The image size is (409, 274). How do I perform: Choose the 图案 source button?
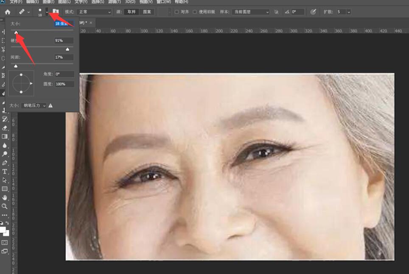[147, 12]
